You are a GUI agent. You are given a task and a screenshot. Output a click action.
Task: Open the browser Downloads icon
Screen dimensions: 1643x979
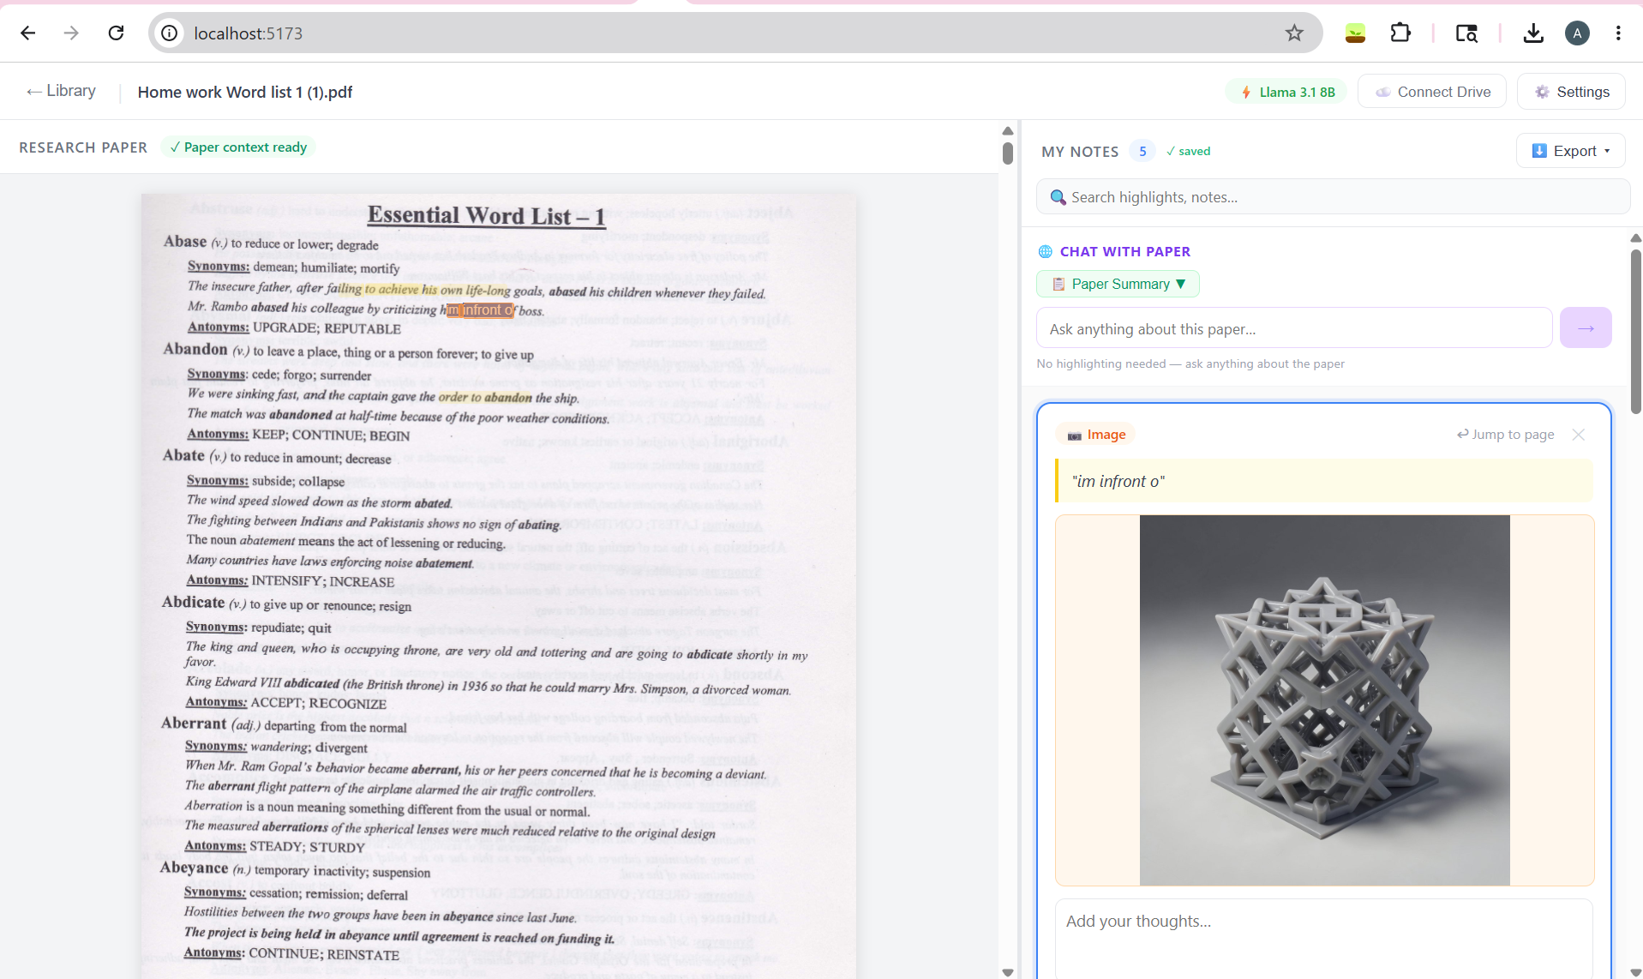click(x=1533, y=33)
